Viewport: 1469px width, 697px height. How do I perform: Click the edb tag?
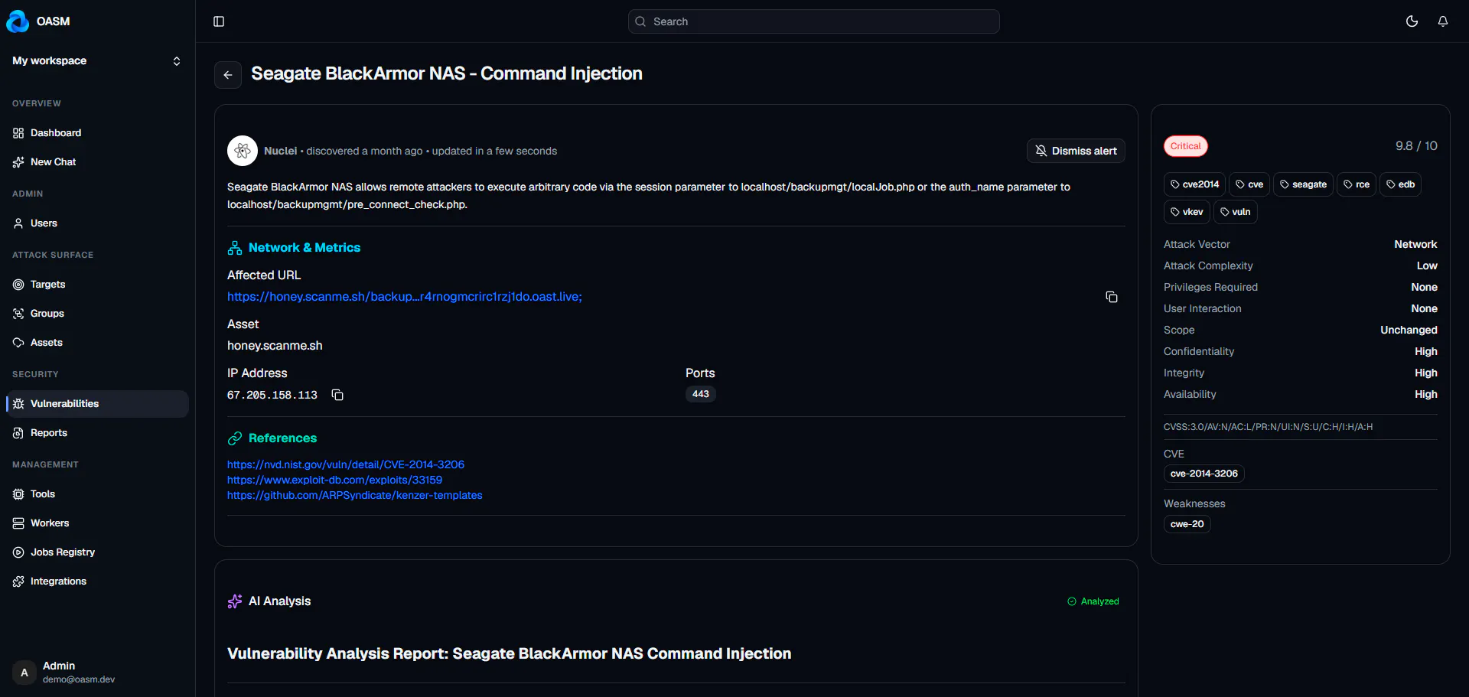[1400, 184]
